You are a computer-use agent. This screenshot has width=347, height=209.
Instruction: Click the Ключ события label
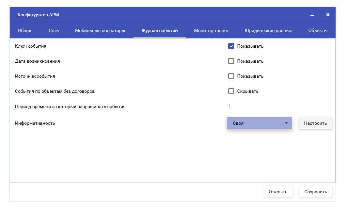pyautogui.click(x=31, y=46)
